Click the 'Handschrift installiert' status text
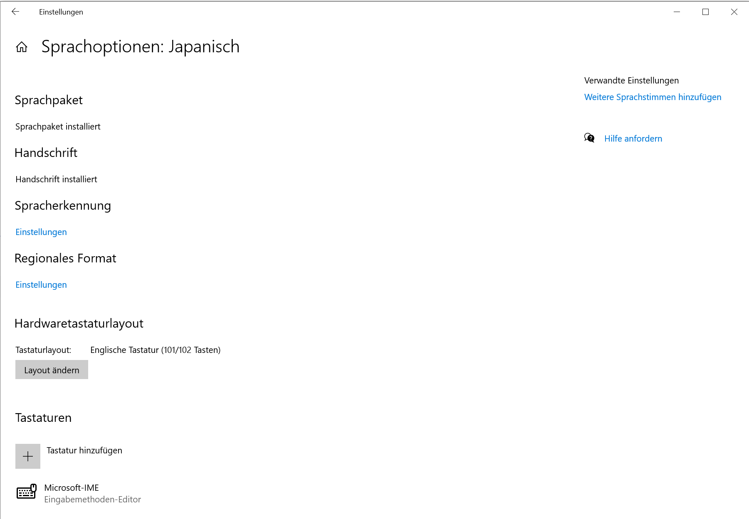Viewport: 749px width, 519px height. tap(56, 179)
